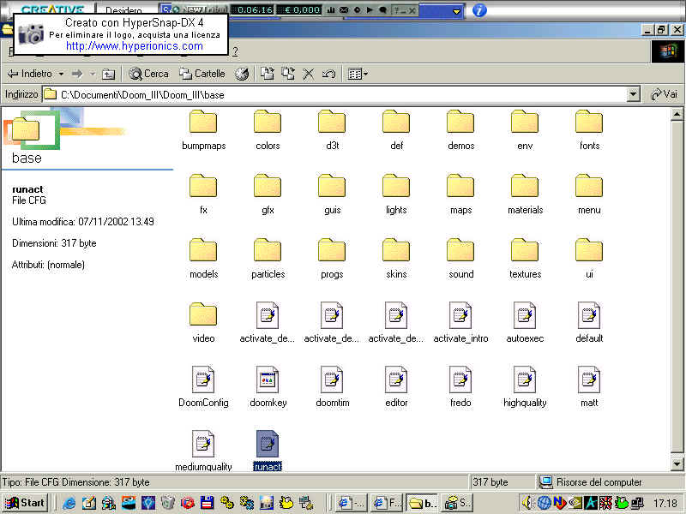Select the skins folder
The image size is (686, 514).
pos(396,259)
